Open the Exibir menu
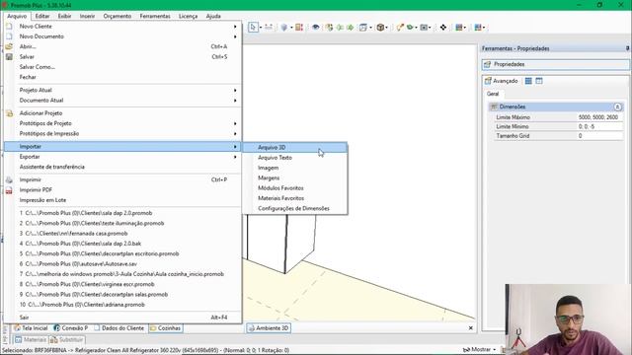 click(x=64, y=16)
